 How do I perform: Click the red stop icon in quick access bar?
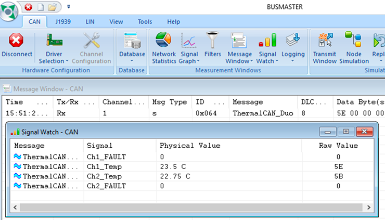point(28,7)
